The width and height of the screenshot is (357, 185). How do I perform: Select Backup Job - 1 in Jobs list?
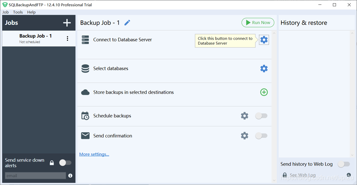[39, 38]
